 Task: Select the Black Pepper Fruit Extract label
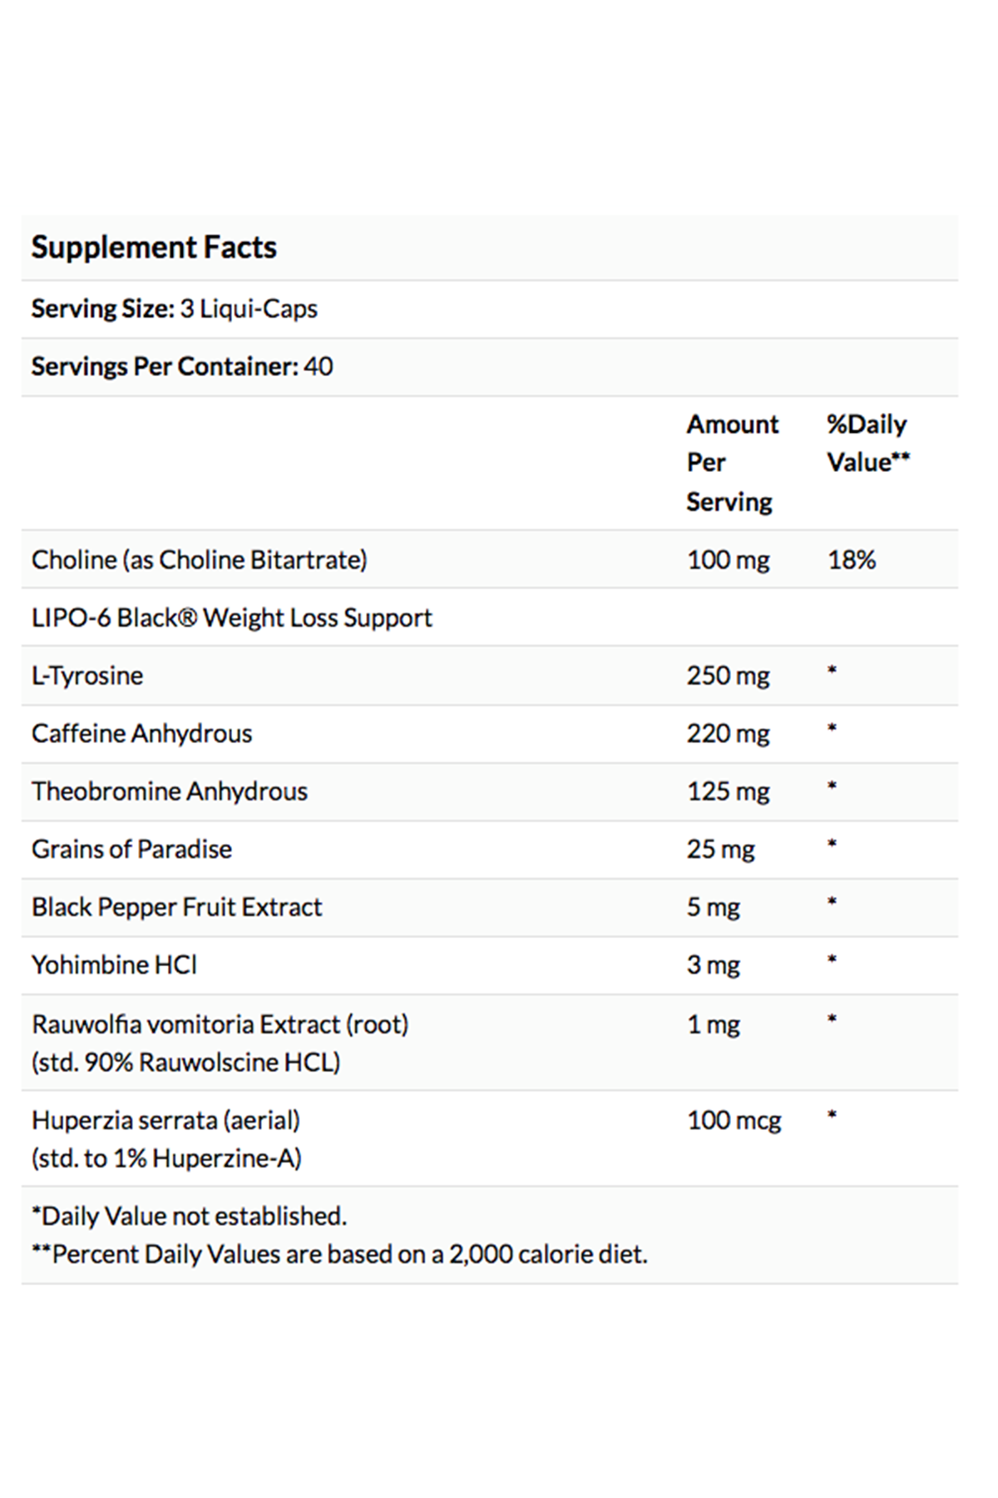click(x=177, y=906)
